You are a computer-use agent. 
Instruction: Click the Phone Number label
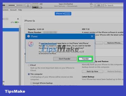[35, 32]
